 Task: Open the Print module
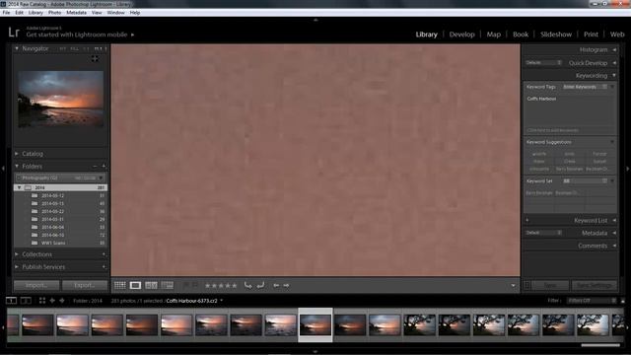(591, 35)
